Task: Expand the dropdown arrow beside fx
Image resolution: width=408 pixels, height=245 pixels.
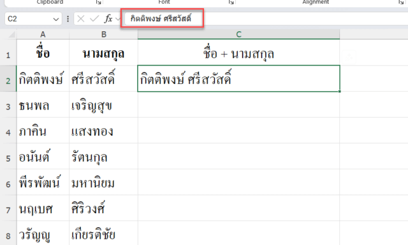Action: [118, 19]
